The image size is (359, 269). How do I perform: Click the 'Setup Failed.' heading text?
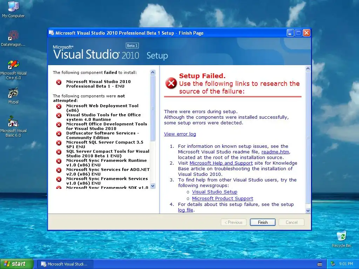click(202, 76)
